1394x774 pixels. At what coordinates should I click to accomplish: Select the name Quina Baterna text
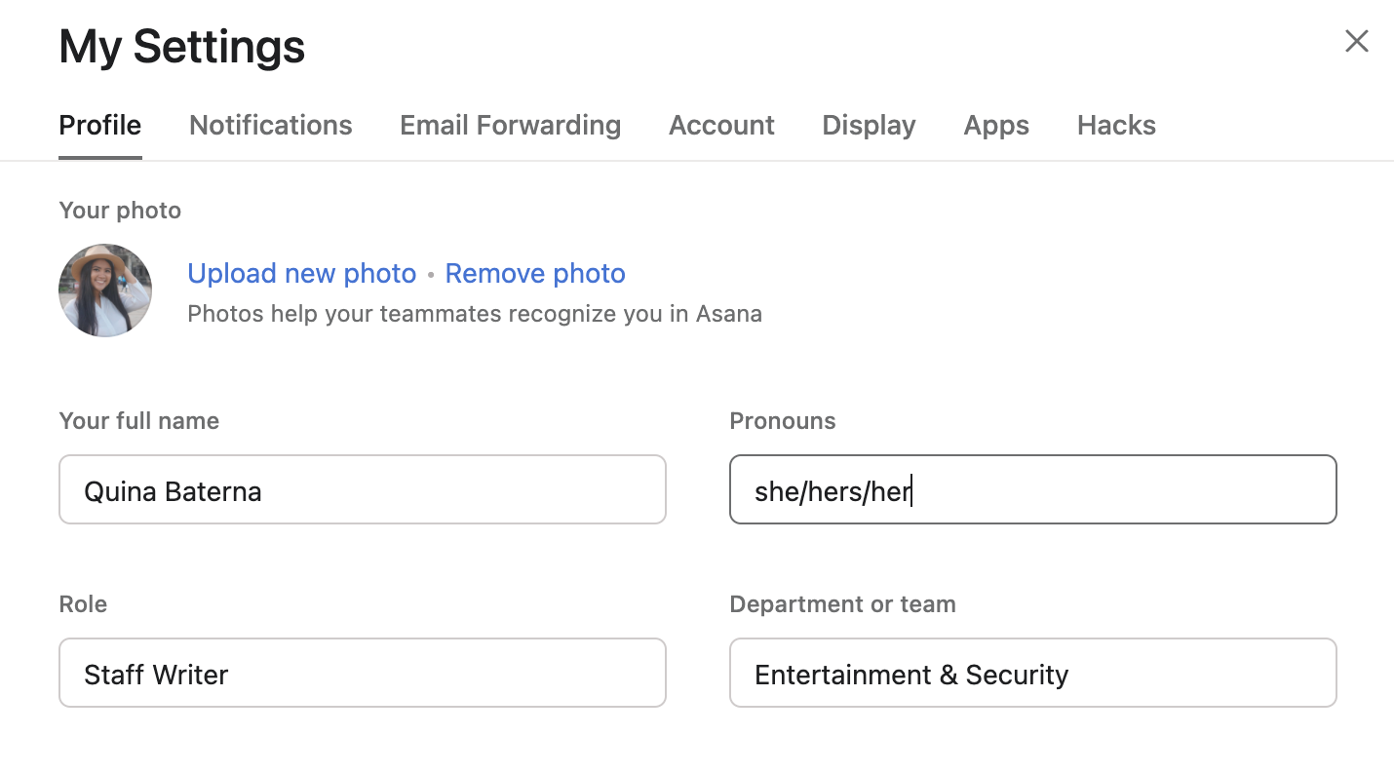173,491
